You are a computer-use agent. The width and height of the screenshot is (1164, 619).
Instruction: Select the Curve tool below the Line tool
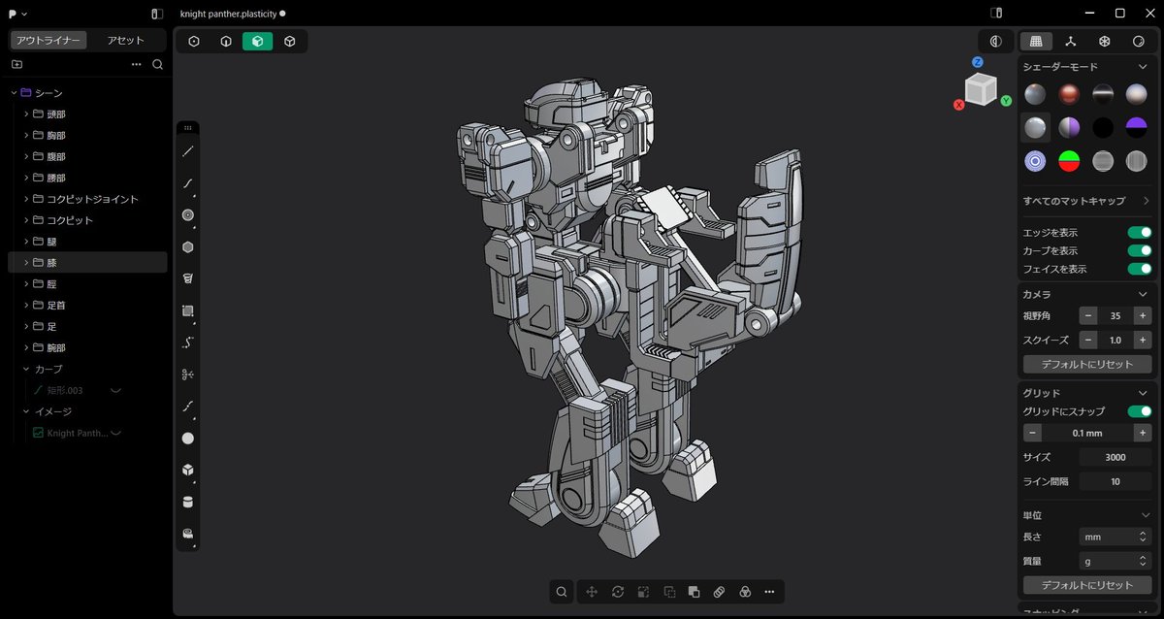tap(188, 183)
